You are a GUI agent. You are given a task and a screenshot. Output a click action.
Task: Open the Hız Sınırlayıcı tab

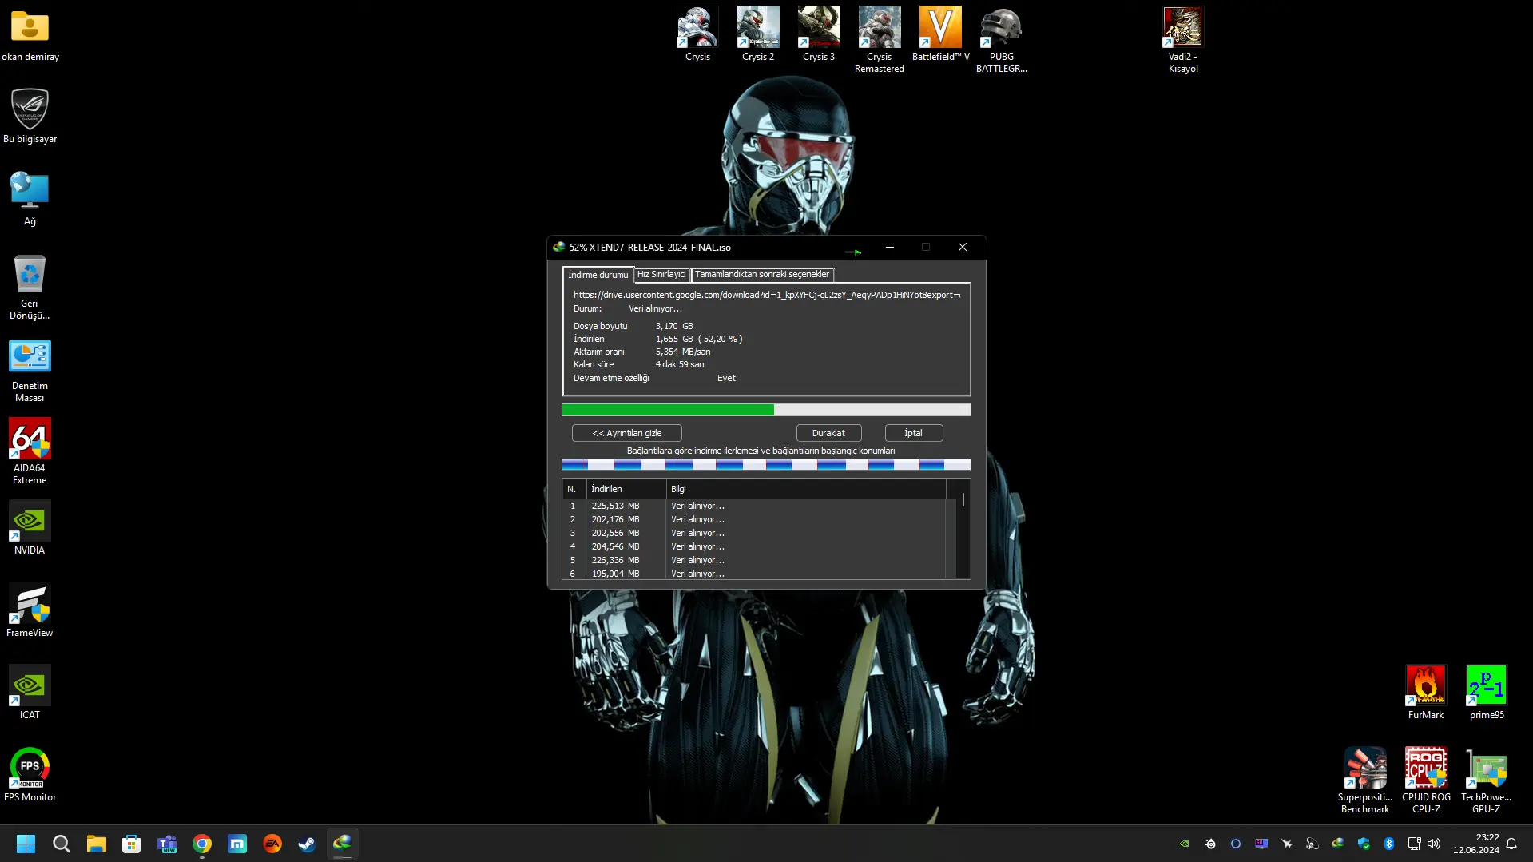[x=661, y=275]
